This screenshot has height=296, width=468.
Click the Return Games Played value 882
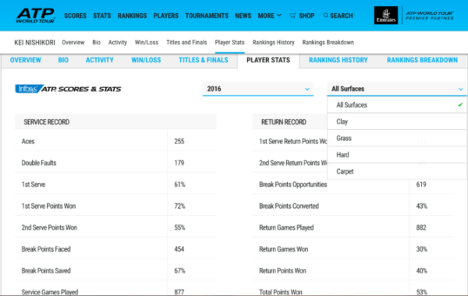(x=421, y=227)
